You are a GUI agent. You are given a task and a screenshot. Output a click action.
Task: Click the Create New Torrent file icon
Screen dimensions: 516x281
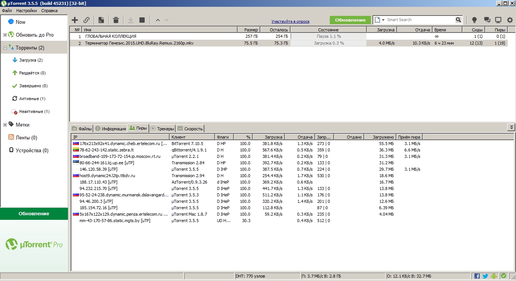coord(101,20)
